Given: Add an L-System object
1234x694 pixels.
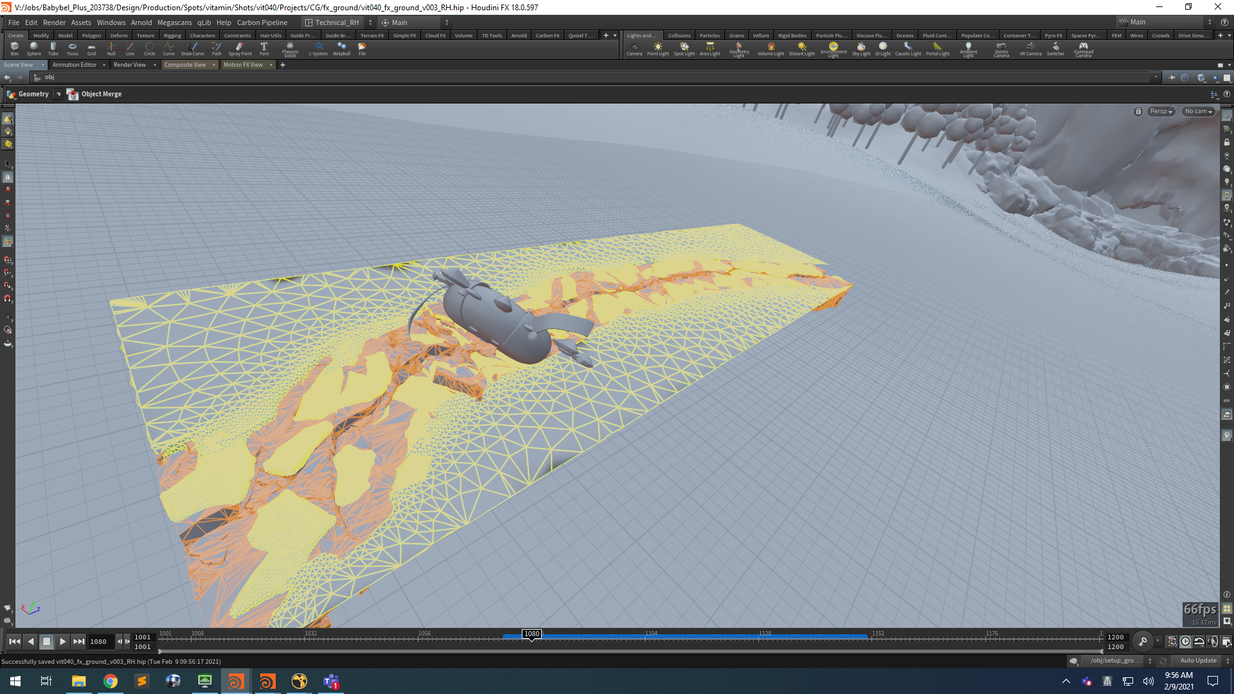Looking at the screenshot, I should pyautogui.click(x=318, y=49).
